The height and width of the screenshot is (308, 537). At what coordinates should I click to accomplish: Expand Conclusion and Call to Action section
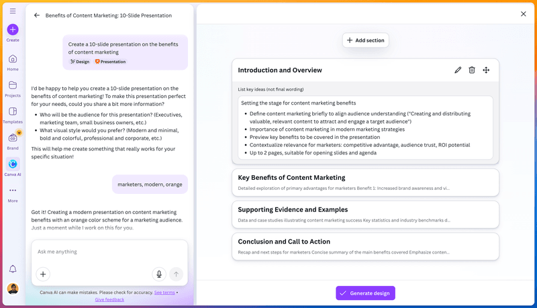pos(365,246)
